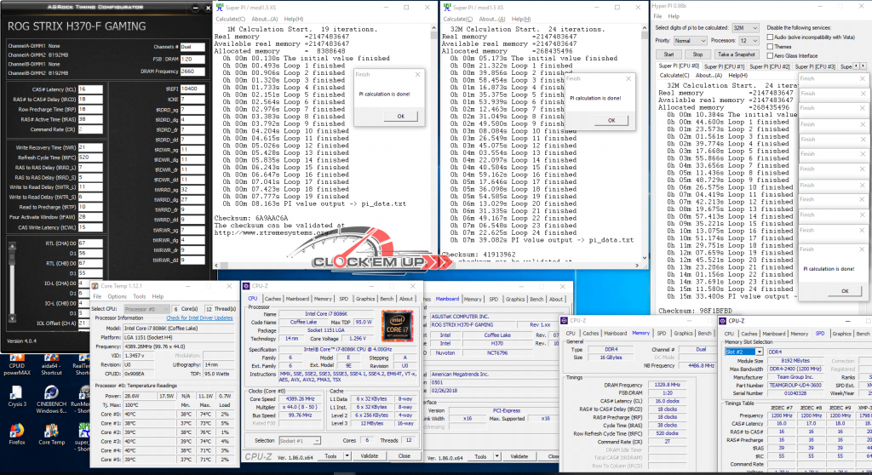Check the Aero Glass Interface option
Screen dimensions: 872x475
pos(770,55)
